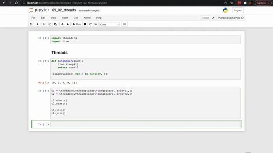Click the threading.Thread cell In [3]

tap(145, 103)
